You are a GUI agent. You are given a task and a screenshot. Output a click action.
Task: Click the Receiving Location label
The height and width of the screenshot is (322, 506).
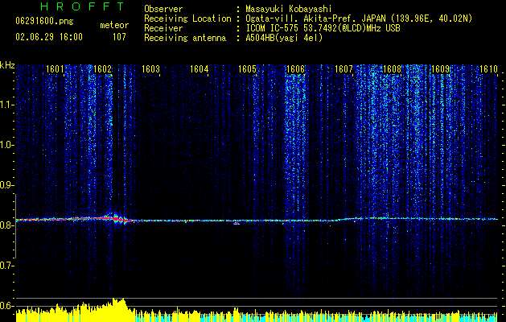pyautogui.click(x=187, y=19)
